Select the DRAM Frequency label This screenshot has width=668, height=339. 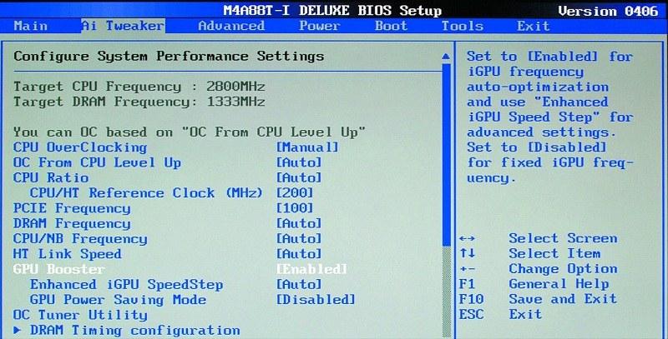tap(72, 223)
